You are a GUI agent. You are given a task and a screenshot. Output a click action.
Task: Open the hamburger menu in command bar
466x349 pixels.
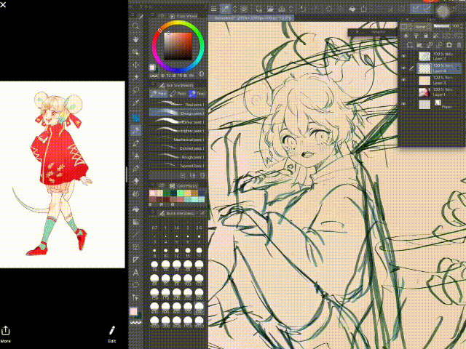click(x=213, y=9)
